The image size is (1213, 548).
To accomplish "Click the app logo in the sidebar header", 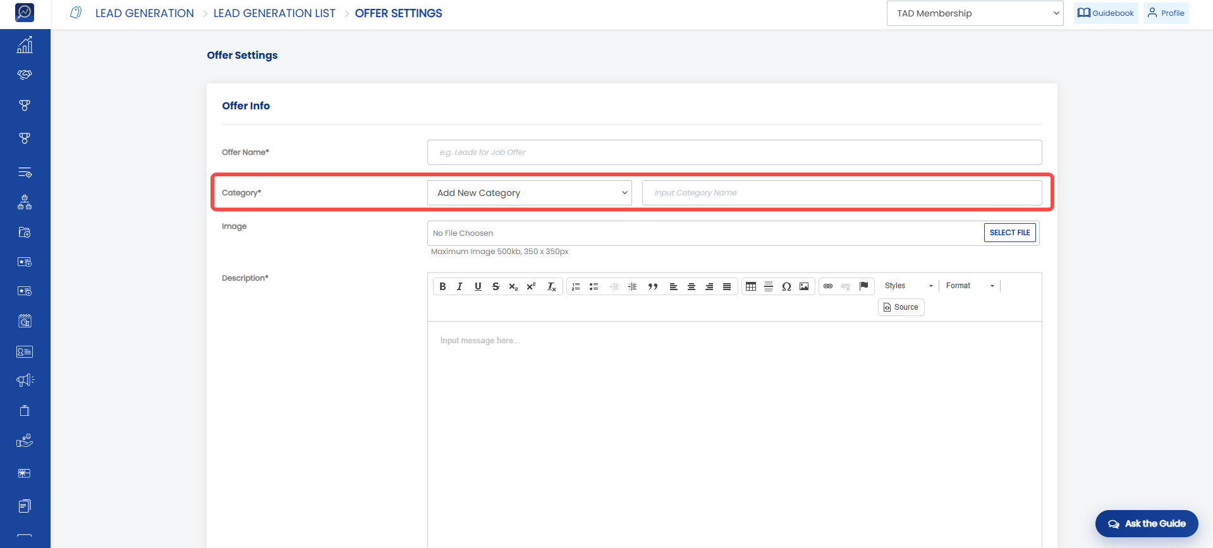I will point(25,12).
